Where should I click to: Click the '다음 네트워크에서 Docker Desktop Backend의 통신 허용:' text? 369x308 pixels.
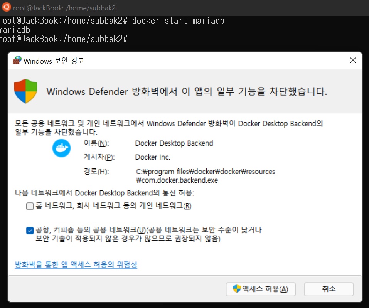click(104, 193)
